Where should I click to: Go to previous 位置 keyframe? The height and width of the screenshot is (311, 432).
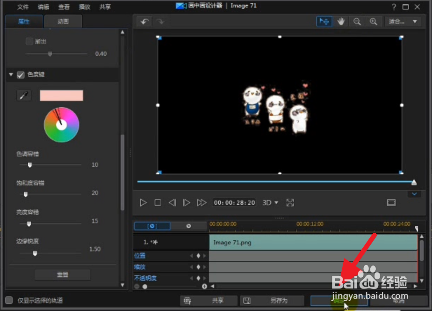192,256
